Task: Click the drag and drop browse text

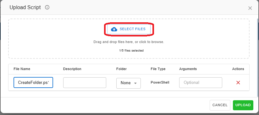Action: coord(129,42)
